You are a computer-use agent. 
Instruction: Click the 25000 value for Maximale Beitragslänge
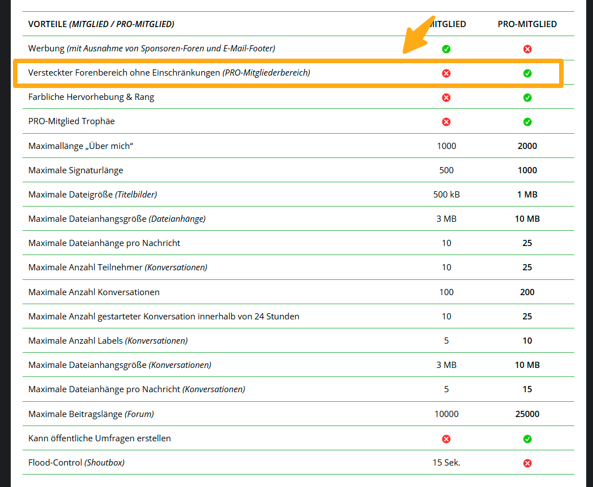(527, 414)
